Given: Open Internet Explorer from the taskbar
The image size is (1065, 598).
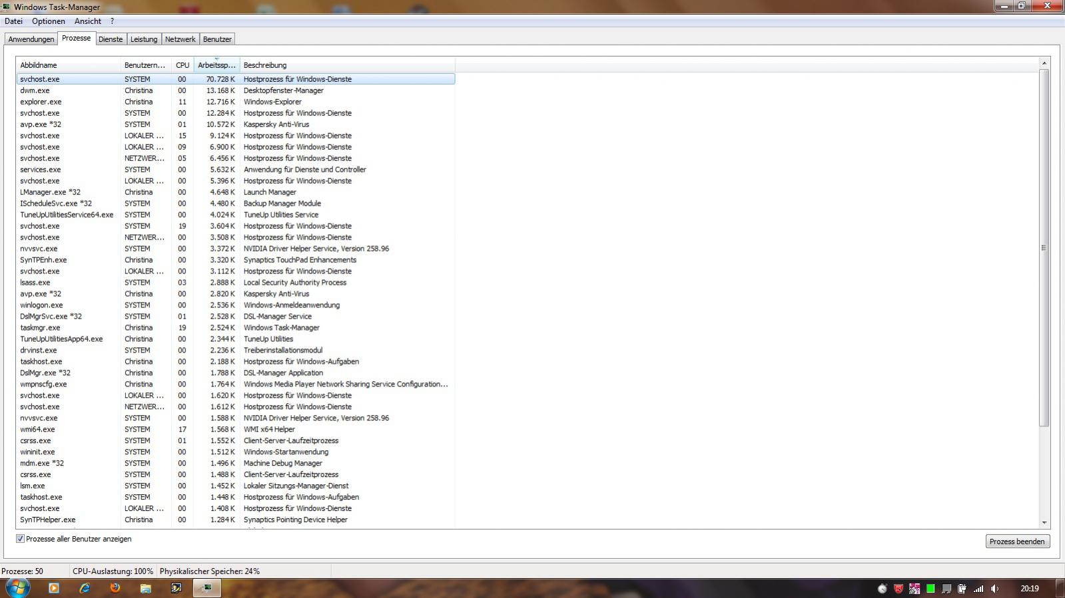Looking at the screenshot, I should pyautogui.click(x=85, y=588).
